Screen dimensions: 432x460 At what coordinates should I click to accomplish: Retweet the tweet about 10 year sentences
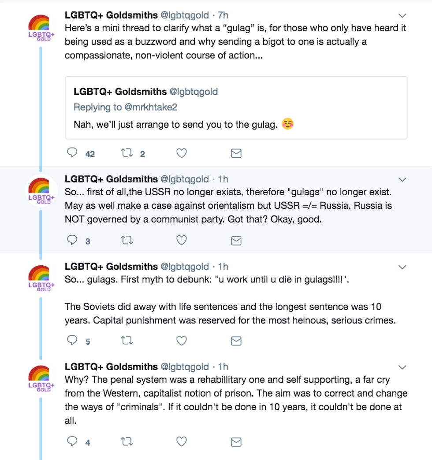click(127, 341)
